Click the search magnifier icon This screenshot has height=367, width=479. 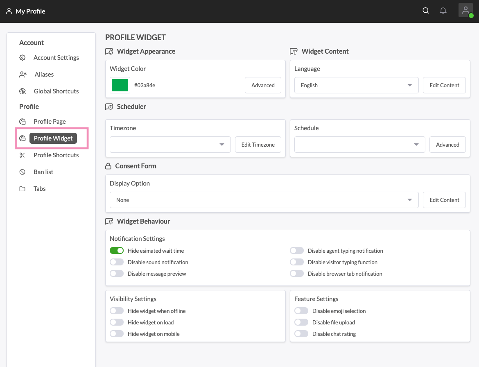[426, 11]
